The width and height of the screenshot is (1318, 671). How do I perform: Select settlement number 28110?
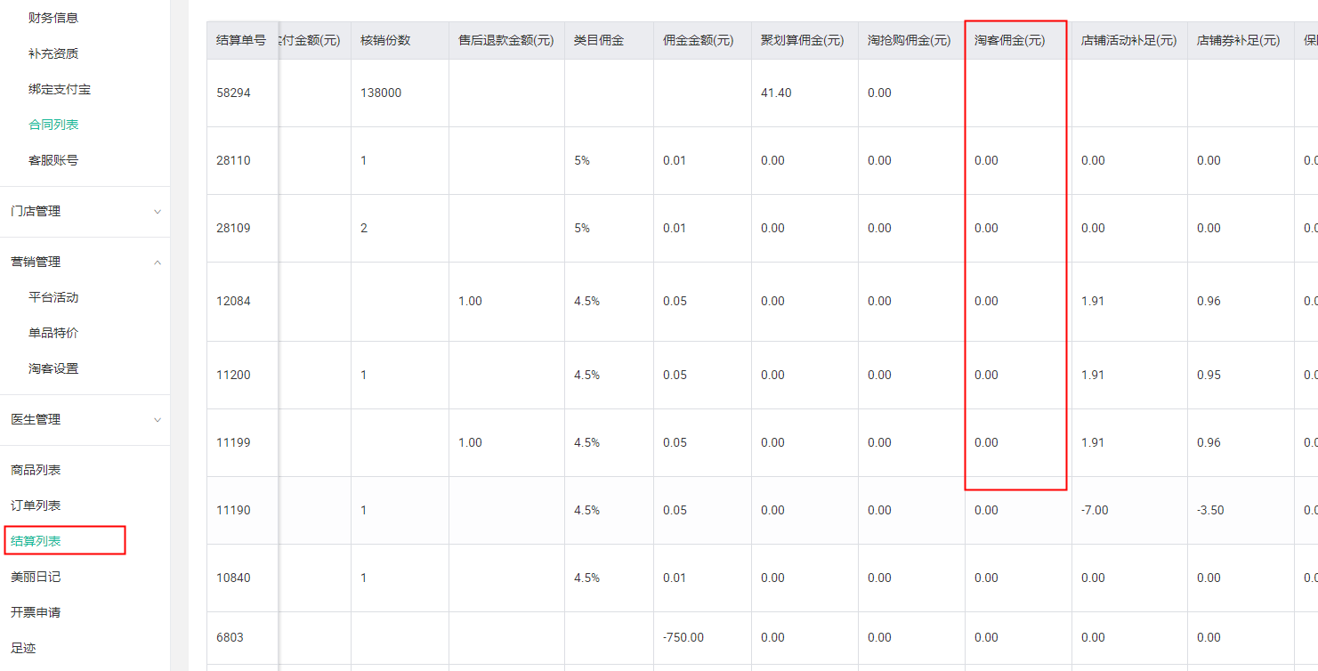[233, 160]
